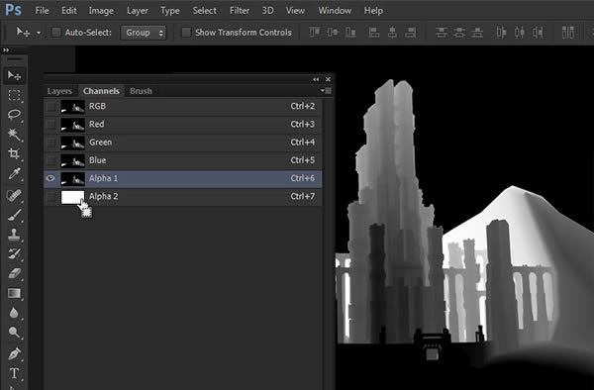Show the RGB channel visibility

pyautogui.click(x=50, y=107)
